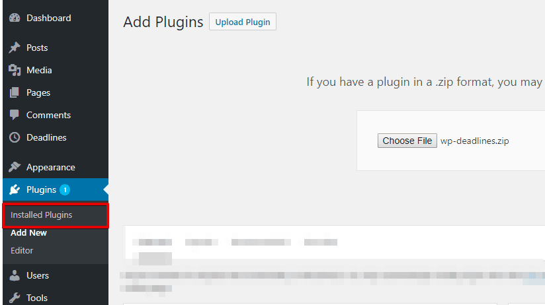Click the Posts pushpin icon
Screen dimensions: 545x305
pos(15,48)
